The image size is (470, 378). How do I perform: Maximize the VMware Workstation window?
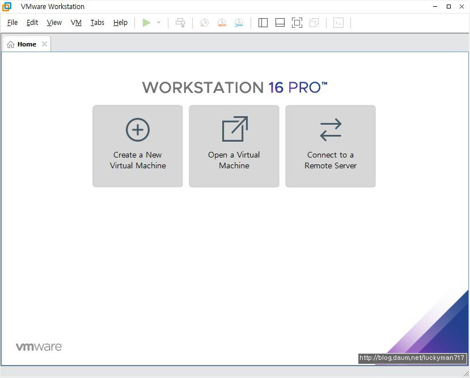coord(448,7)
